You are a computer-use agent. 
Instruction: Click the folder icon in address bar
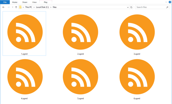pos(20,7)
